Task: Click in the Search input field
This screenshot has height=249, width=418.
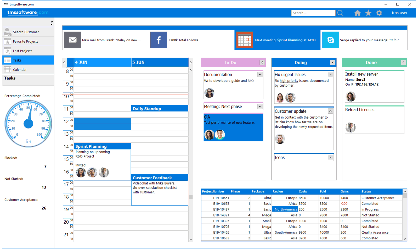Action: (x=313, y=13)
